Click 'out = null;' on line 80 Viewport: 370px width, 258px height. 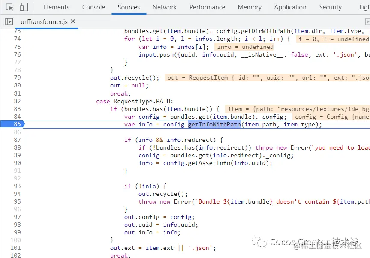click(129, 86)
